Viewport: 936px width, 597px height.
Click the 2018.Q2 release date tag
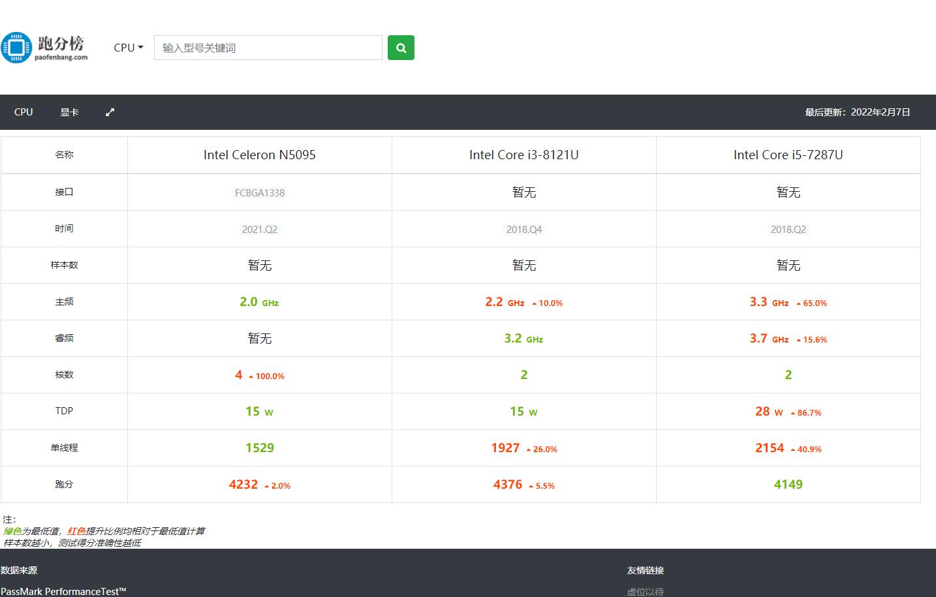point(788,230)
